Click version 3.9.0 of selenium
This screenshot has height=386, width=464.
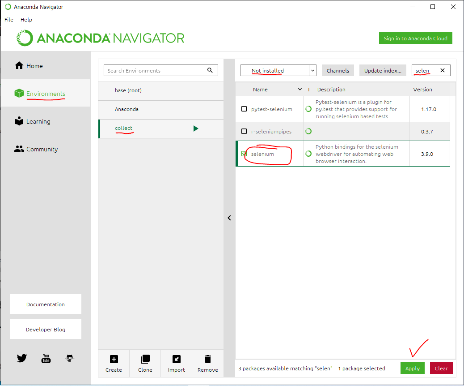coord(427,154)
